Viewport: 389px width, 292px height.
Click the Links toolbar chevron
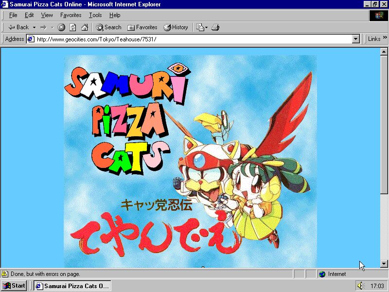385,37
